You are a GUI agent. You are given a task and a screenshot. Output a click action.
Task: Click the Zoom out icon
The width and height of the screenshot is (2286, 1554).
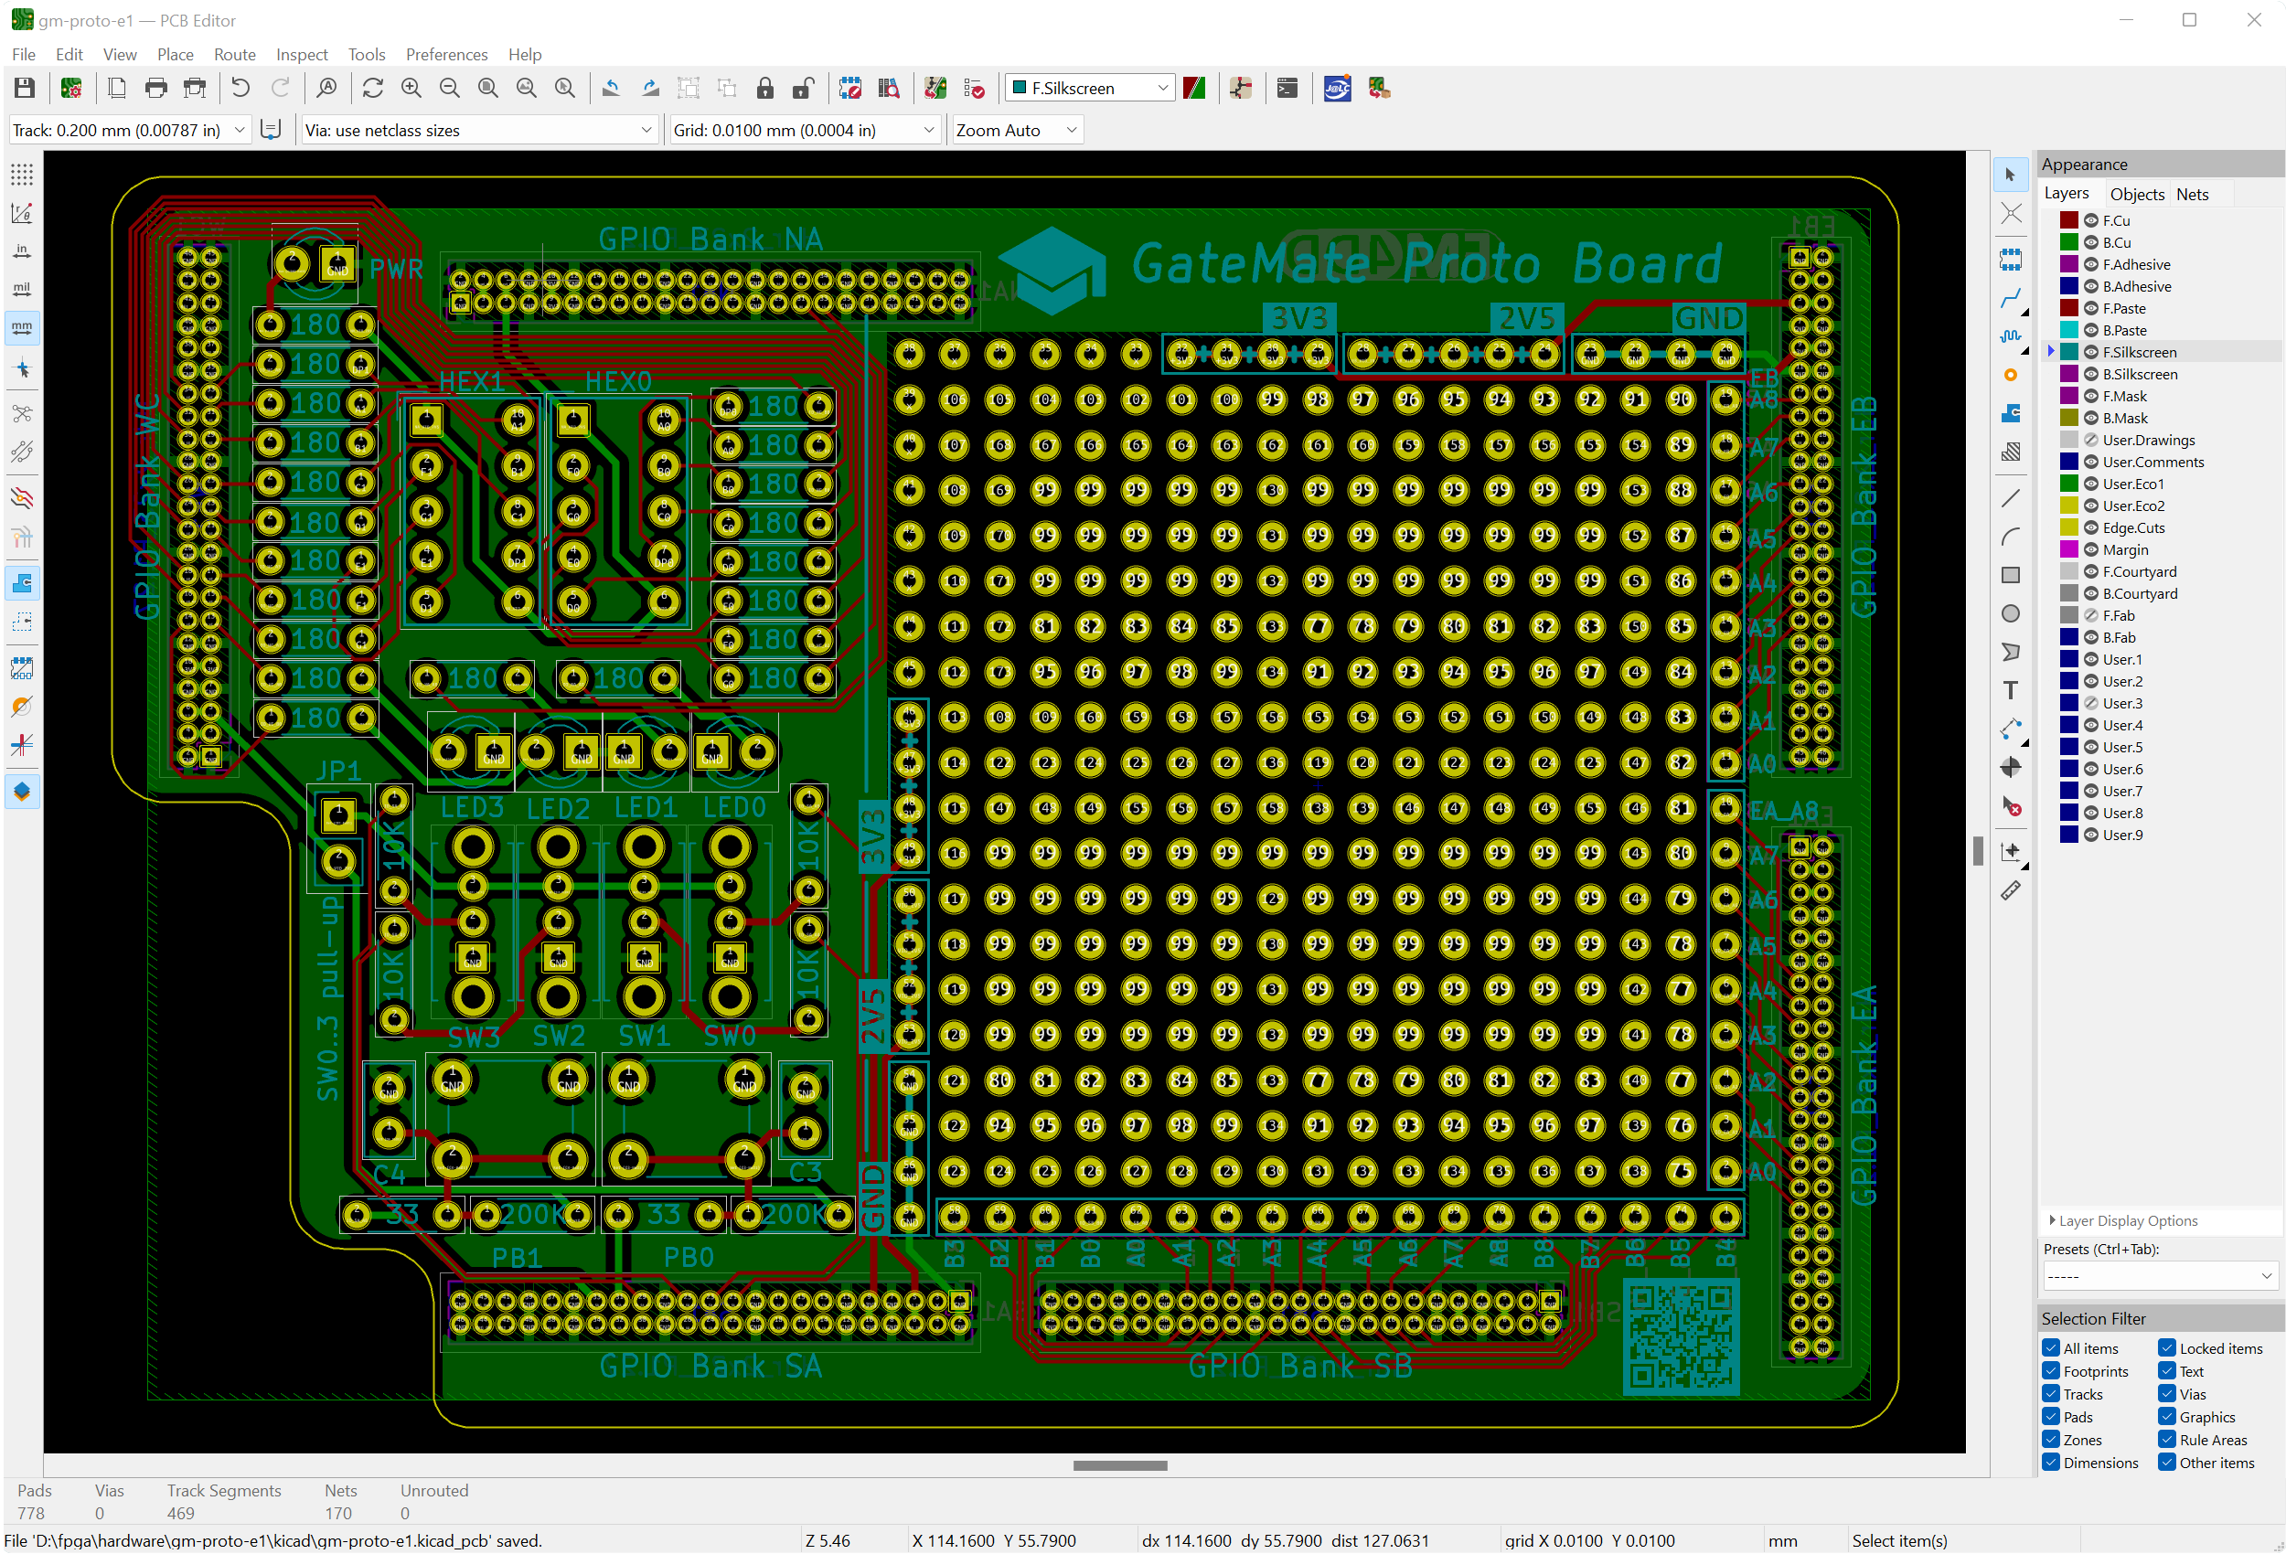pyautogui.click(x=450, y=89)
